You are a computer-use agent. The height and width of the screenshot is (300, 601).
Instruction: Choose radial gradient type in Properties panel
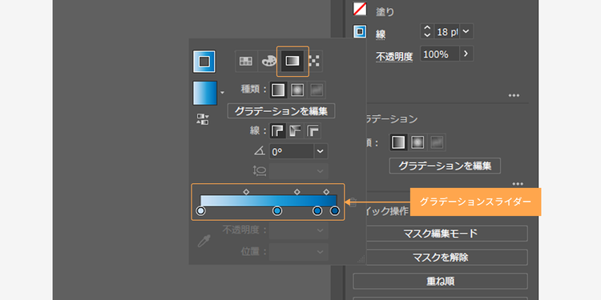point(417,142)
